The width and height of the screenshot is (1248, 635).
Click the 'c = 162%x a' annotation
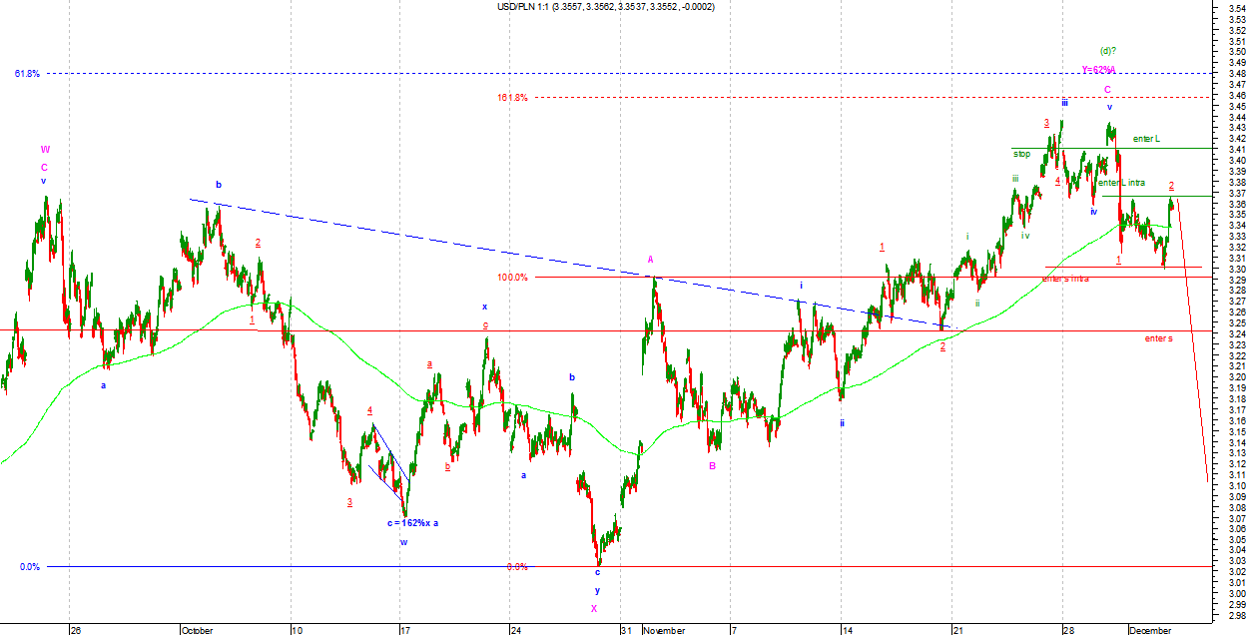click(411, 523)
